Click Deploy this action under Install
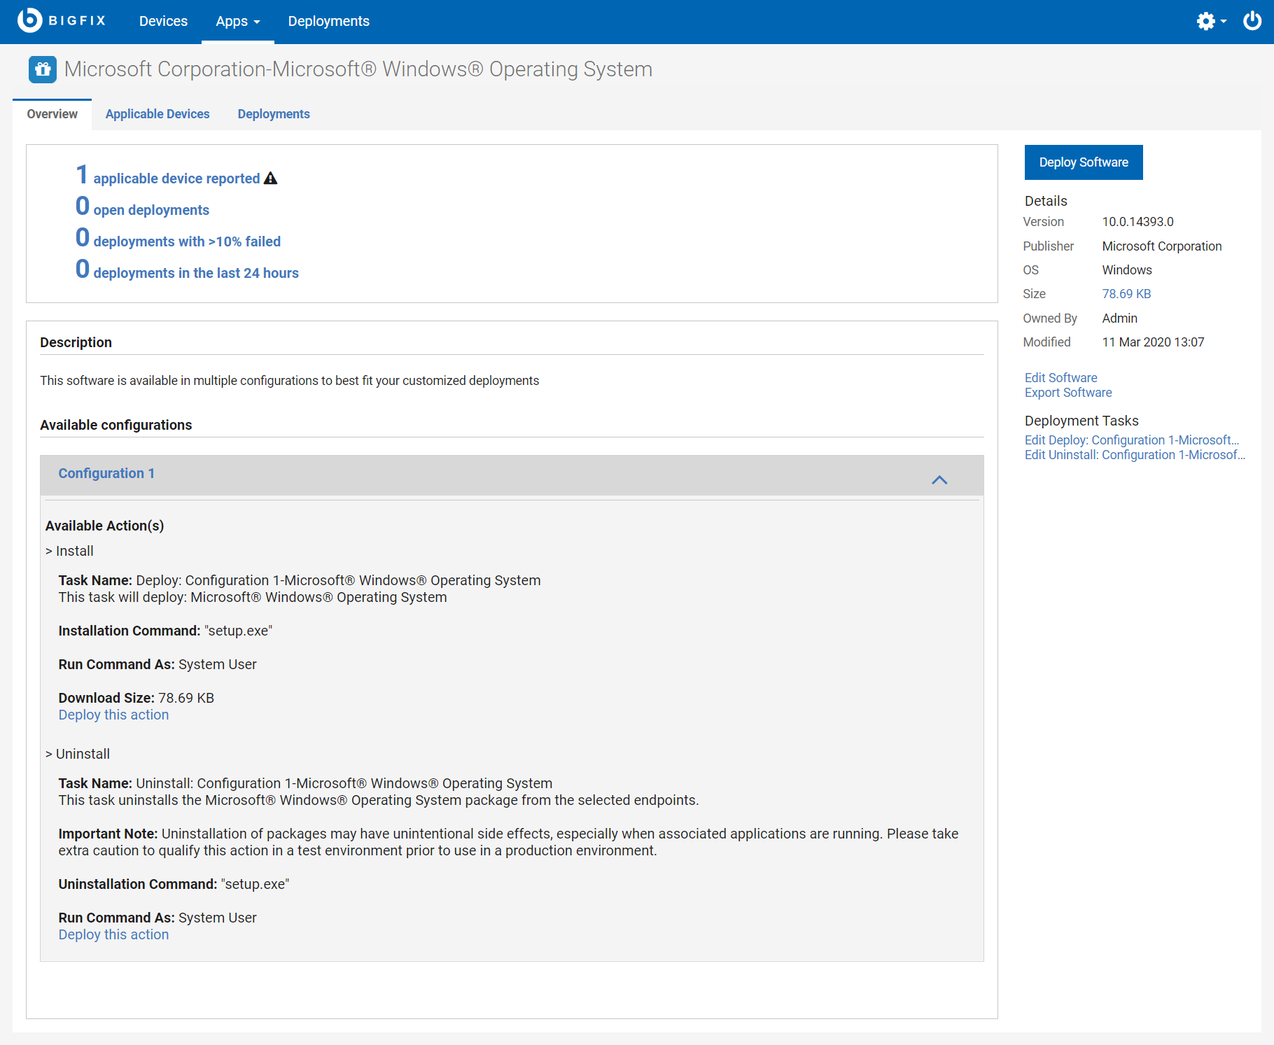This screenshot has height=1045, width=1274. pyautogui.click(x=113, y=715)
